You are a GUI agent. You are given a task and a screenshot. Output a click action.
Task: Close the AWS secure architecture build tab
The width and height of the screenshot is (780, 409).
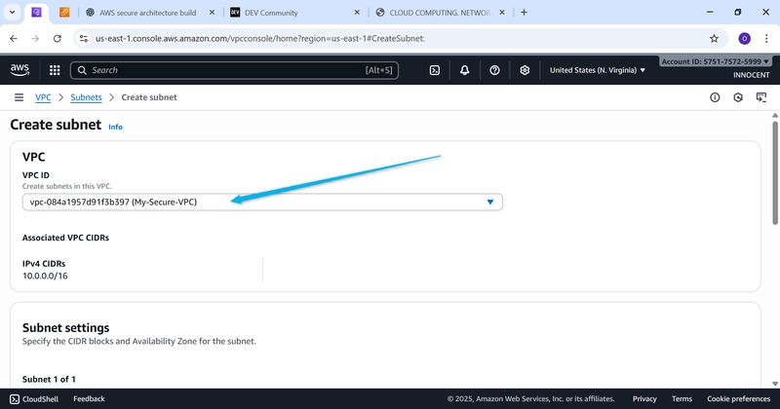click(212, 13)
